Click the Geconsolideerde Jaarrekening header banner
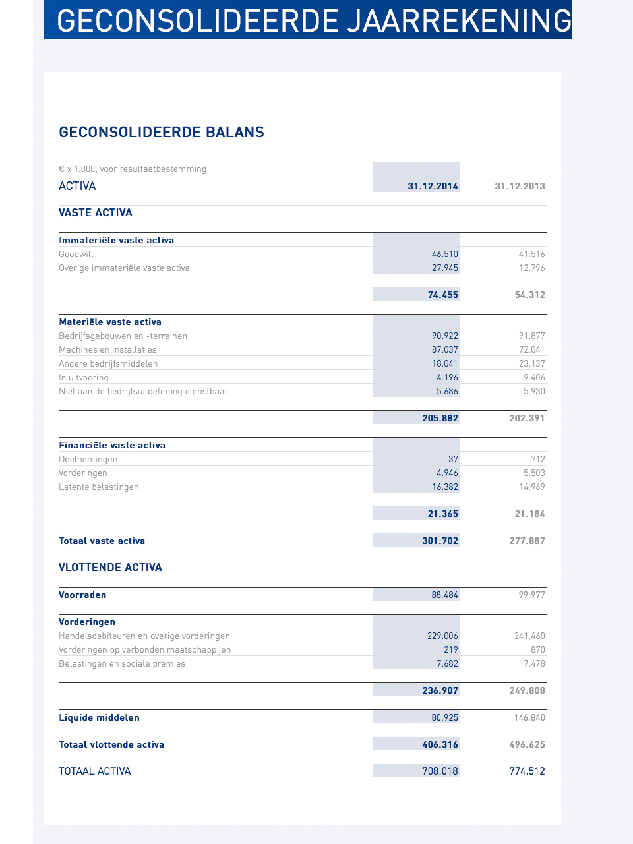The width and height of the screenshot is (633, 844). coord(308,20)
